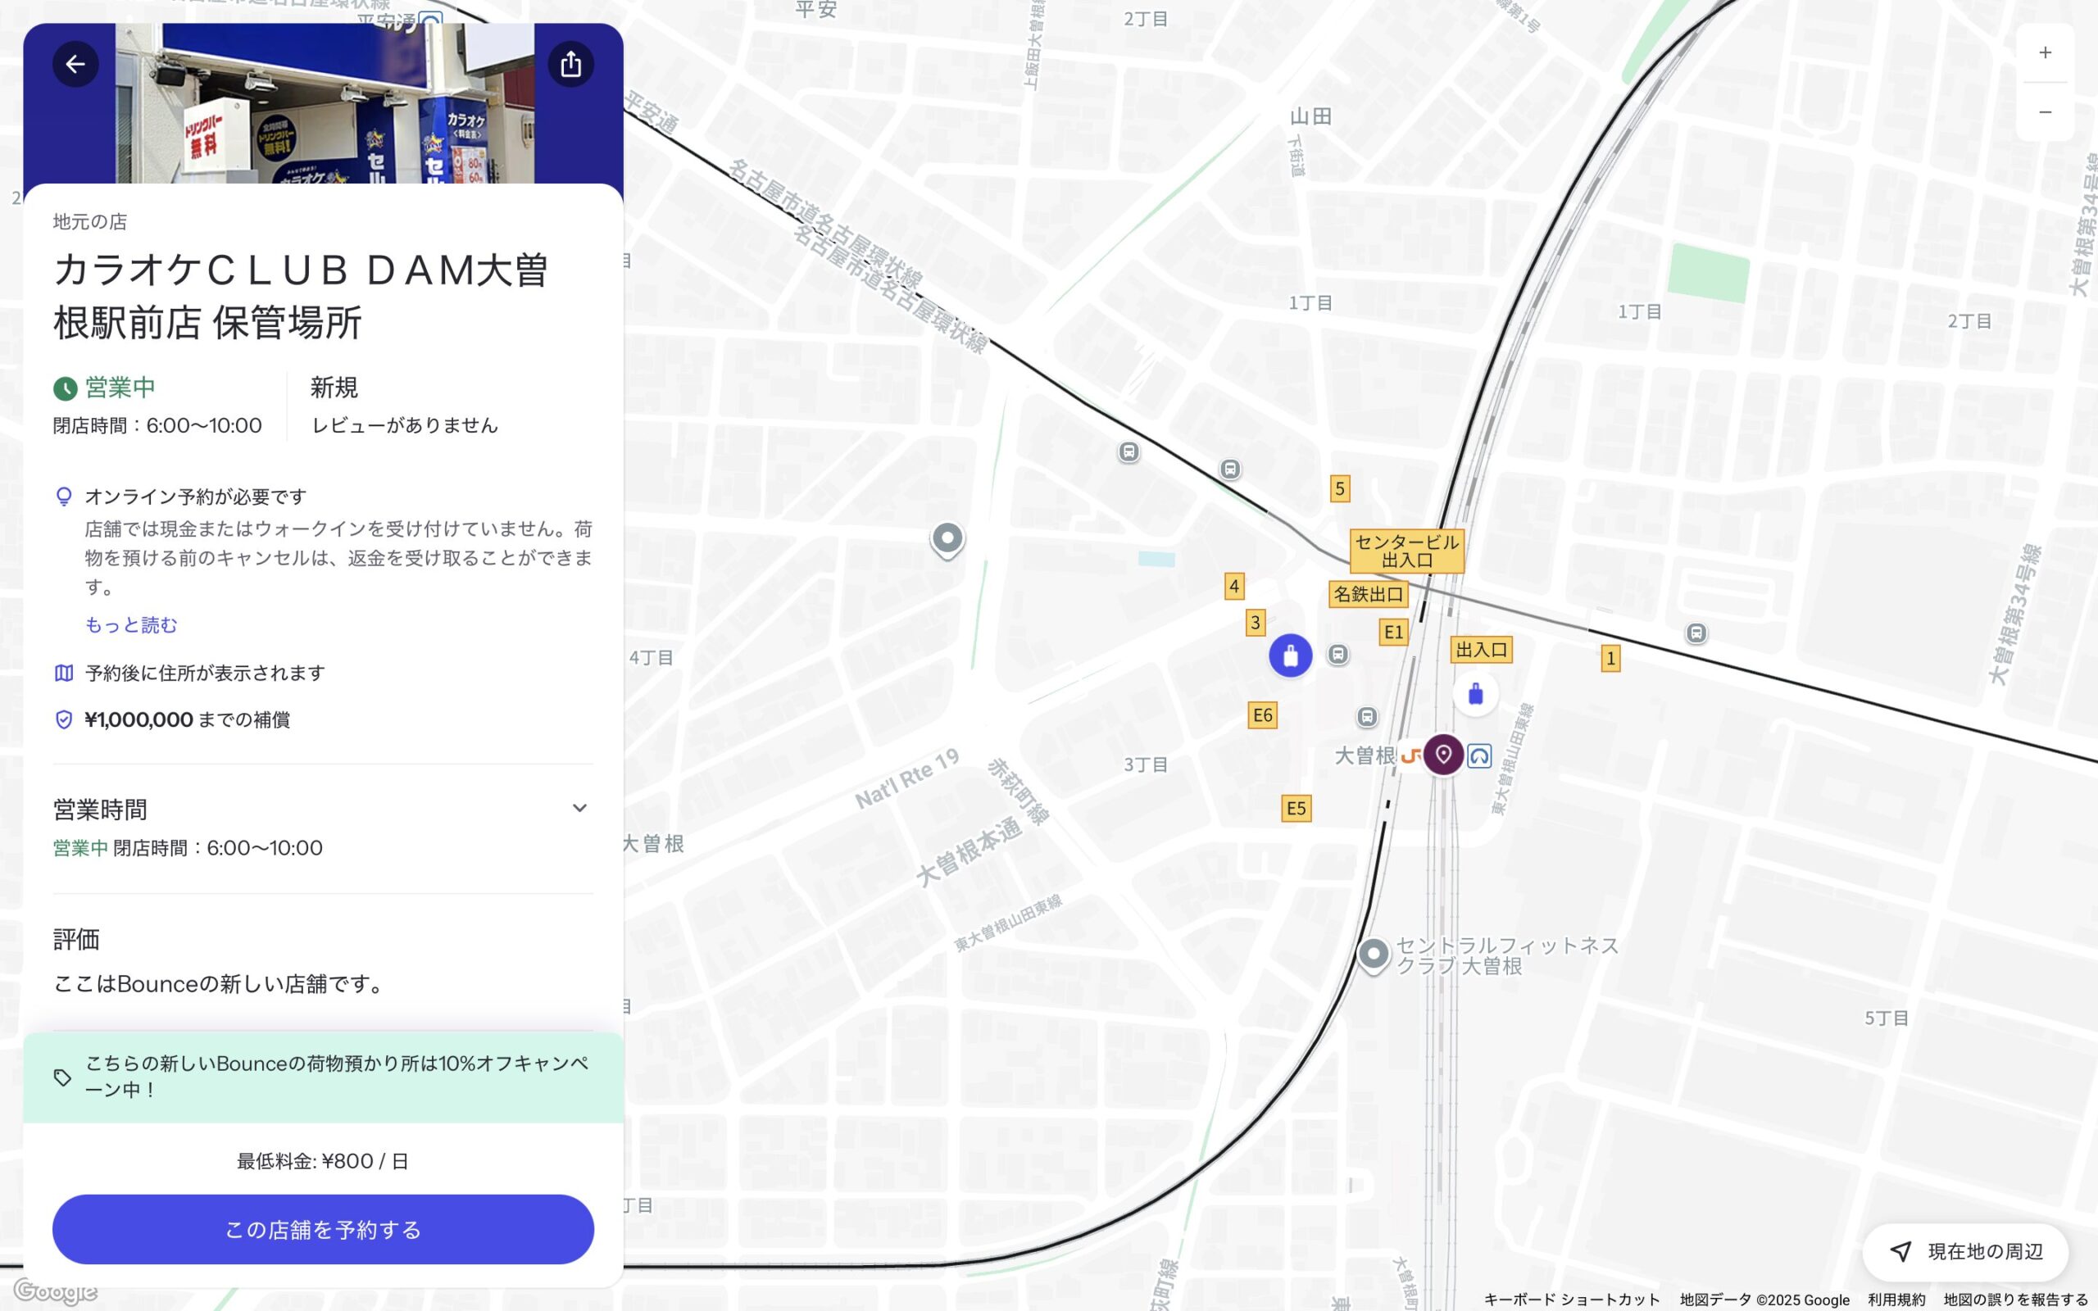
Task: Select the large blue luggage marker on the map
Action: pyautogui.click(x=1290, y=655)
